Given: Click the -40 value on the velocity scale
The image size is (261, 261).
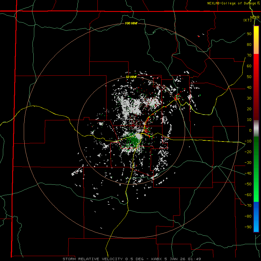Looking at the screenshot, I should pos(248,173).
